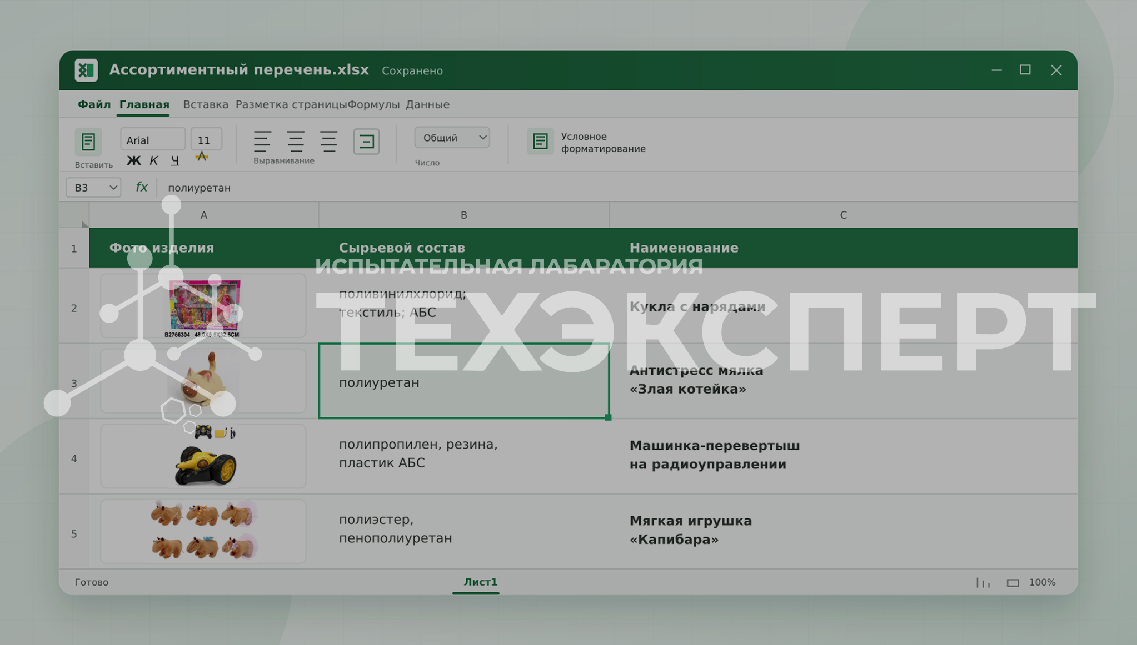Select column C header
1137x645 pixels.
coord(844,215)
